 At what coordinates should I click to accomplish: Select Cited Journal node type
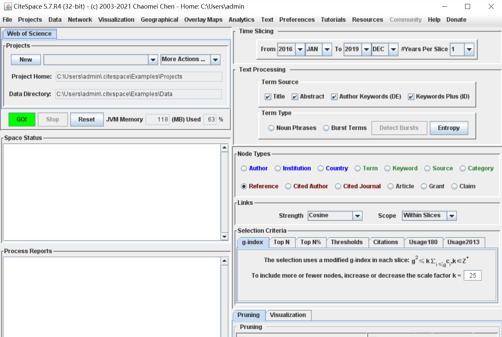(338, 186)
